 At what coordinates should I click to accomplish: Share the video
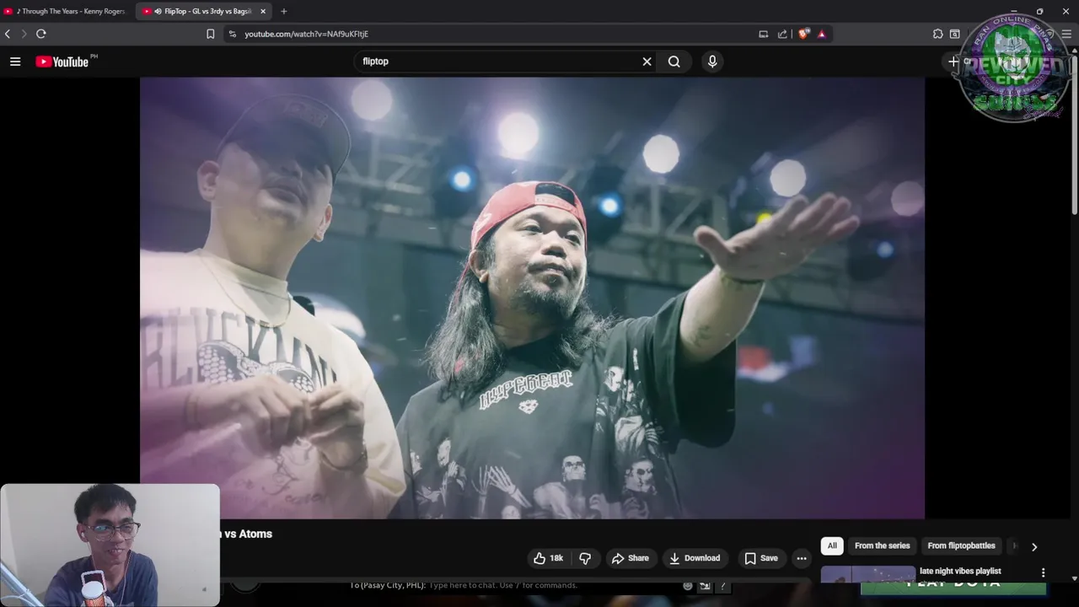[631, 558]
